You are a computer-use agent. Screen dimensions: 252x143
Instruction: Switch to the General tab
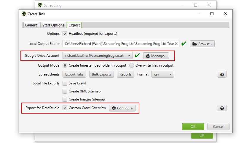[32, 25]
